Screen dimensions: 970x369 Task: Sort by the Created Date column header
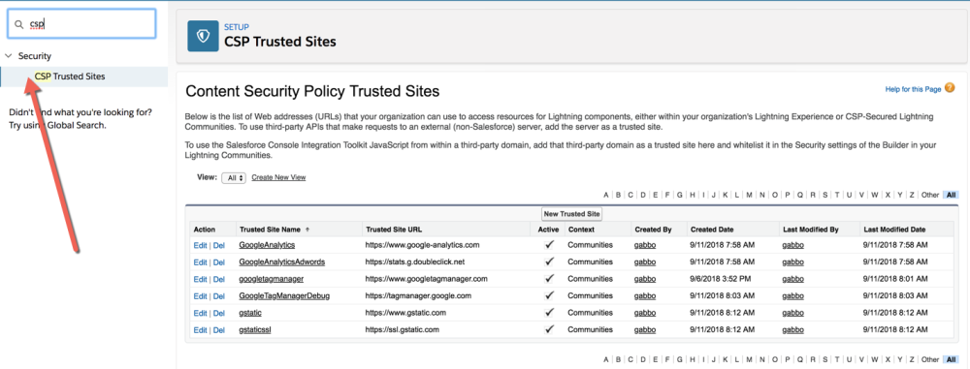711,230
